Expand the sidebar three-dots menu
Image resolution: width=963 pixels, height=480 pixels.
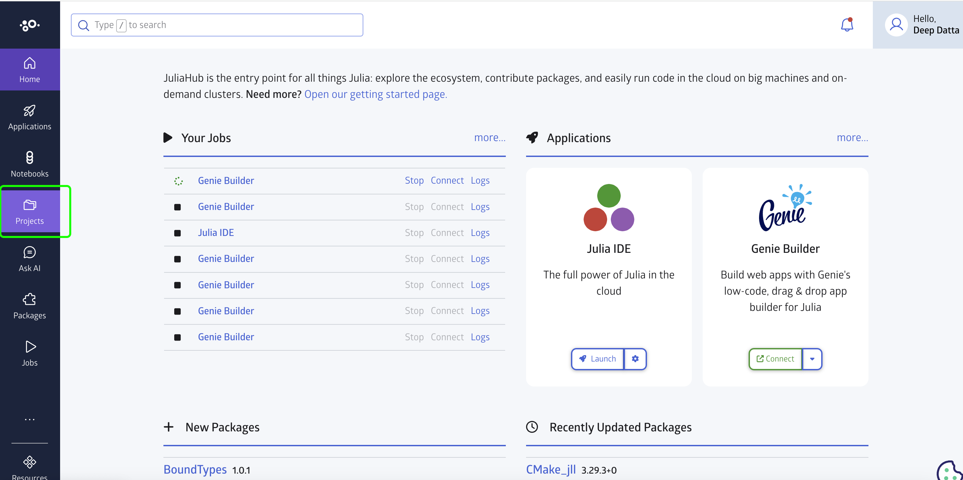[29, 420]
